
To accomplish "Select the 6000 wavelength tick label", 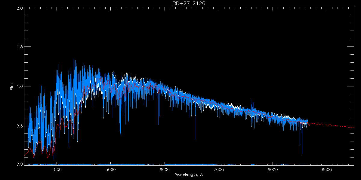I will tap(165, 169).
